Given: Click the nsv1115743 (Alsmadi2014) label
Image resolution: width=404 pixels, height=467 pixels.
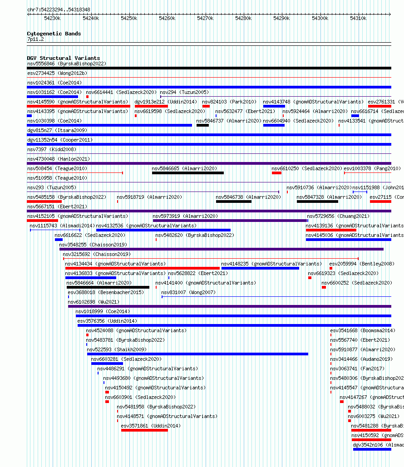Looking at the screenshot, I should click(62, 226).
